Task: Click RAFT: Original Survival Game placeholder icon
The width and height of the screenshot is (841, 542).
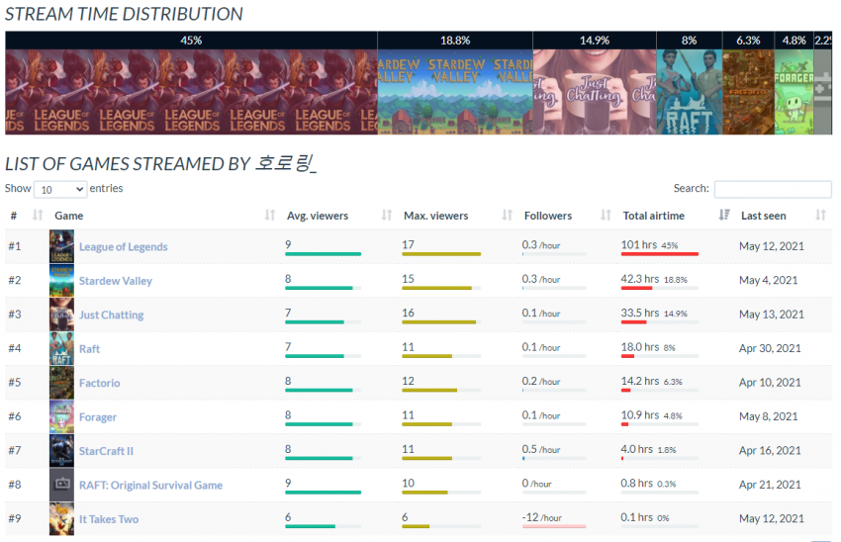Action: point(61,485)
